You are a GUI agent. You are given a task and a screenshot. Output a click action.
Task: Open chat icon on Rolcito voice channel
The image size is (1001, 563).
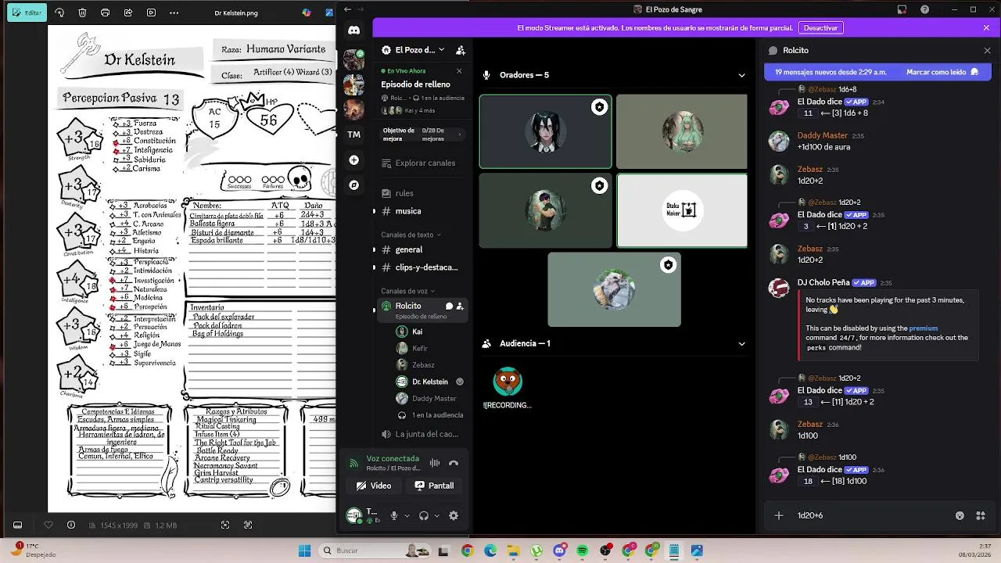pyautogui.click(x=449, y=307)
